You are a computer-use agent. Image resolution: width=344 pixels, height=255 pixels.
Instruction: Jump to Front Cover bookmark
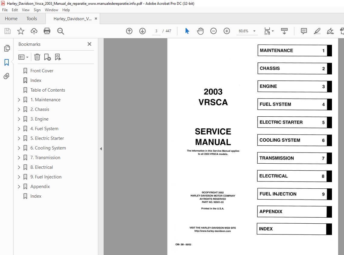pos(42,71)
